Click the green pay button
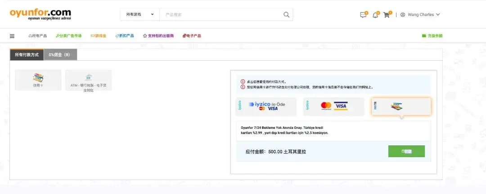 406,151
